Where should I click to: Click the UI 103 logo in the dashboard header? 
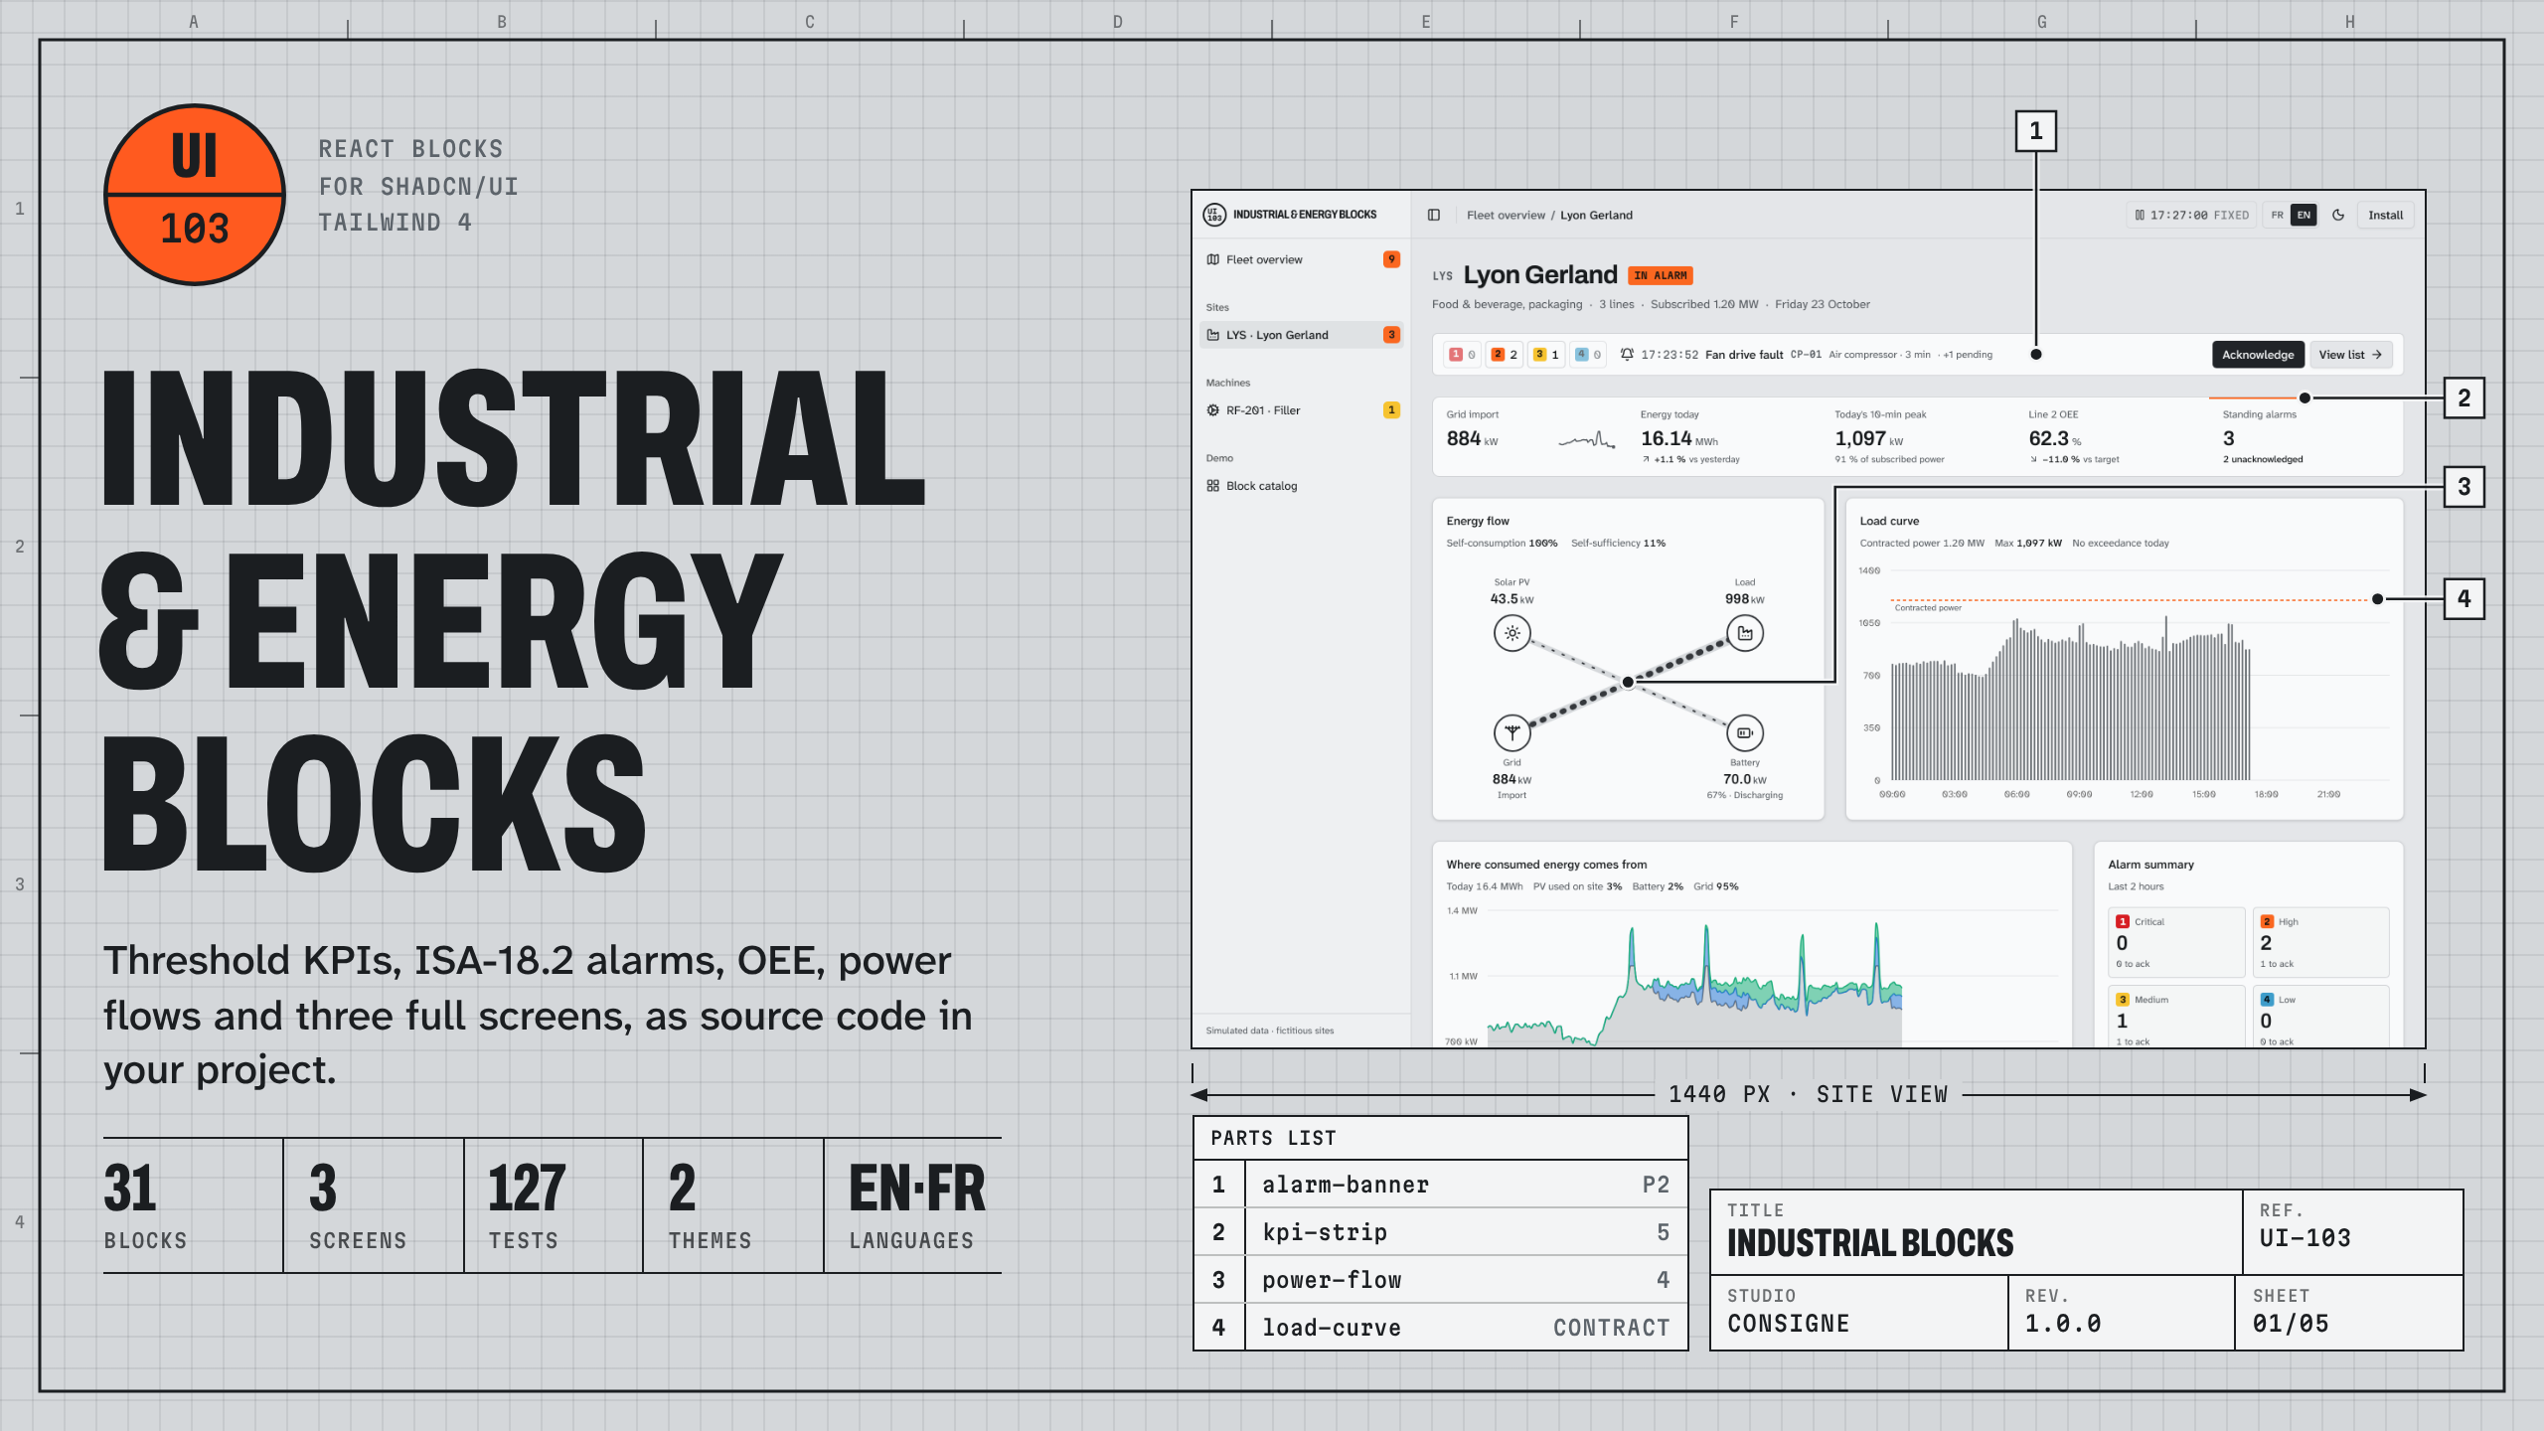[x=1214, y=215]
